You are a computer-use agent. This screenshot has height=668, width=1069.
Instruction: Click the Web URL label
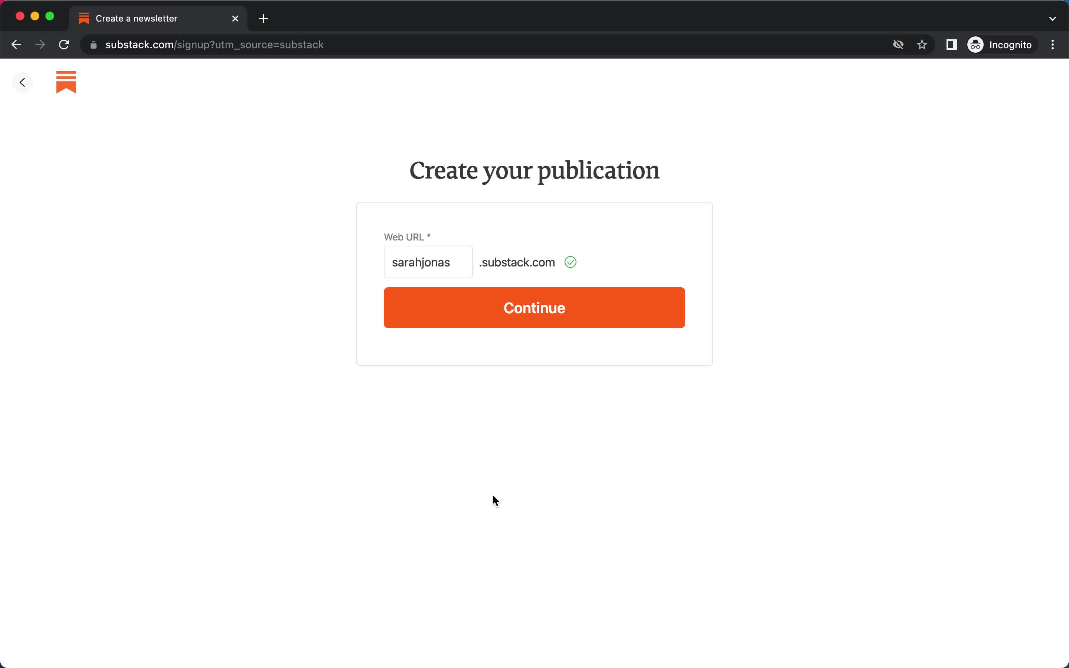(407, 237)
